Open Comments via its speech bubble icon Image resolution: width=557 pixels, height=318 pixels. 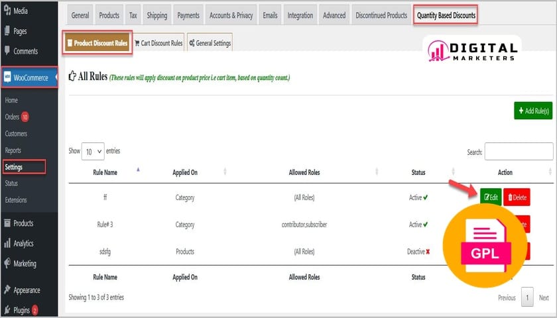tap(7, 51)
